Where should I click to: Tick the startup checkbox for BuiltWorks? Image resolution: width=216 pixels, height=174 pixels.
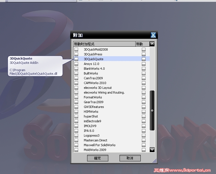point(144,73)
